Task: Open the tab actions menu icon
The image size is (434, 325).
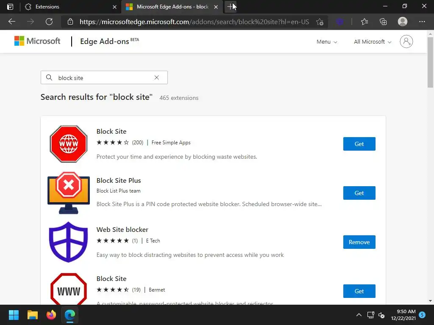Action: point(10,7)
